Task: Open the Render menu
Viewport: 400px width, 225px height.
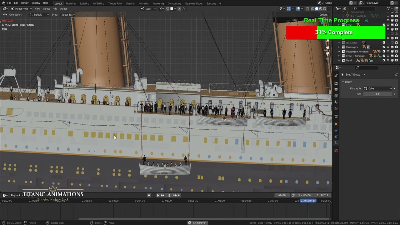Action: tap(25, 3)
